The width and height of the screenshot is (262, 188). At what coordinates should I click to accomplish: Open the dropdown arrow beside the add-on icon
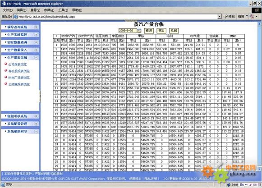257,17
